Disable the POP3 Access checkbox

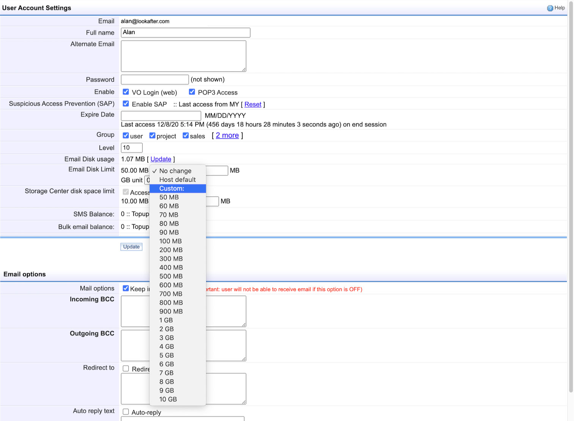pyautogui.click(x=192, y=92)
